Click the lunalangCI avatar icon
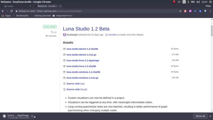Screen dimensions: 213x120 coord(64,35)
